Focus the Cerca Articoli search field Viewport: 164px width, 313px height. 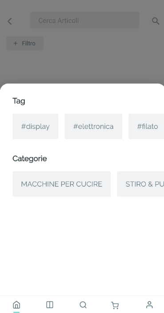point(85,20)
